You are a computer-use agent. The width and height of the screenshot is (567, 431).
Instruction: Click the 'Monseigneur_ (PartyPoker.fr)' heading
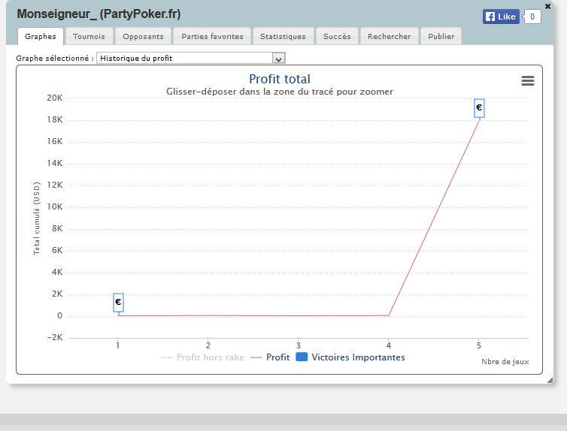pos(99,14)
